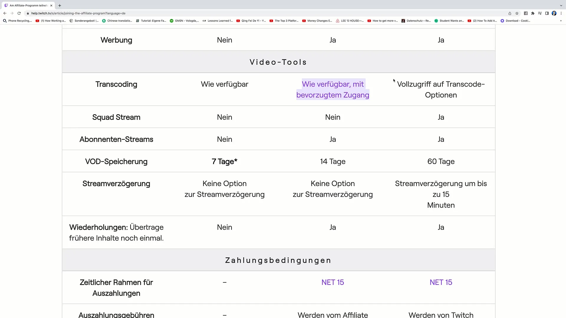Select the VOD-Speicherung row label
Image resolution: width=566 pixels, height=318 pixels.
pos(116,161)
